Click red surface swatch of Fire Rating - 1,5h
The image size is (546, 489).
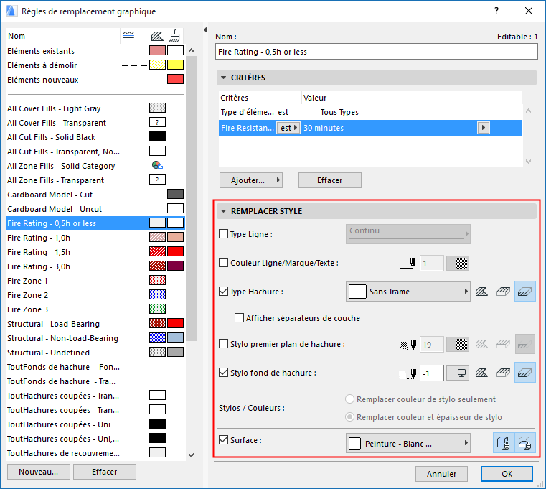[x=175, y=251]
